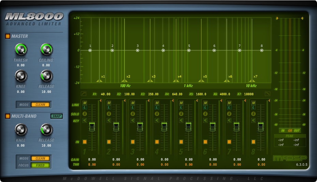Click the master CEILING knob
Screen dimensions: 317x182
46,49
